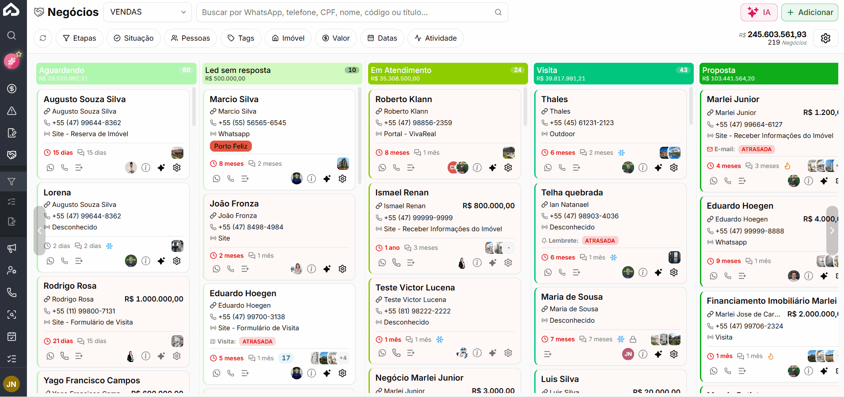Click the board's left scroll arrow
The image size is (844, 397).
(x=39, y=230)
